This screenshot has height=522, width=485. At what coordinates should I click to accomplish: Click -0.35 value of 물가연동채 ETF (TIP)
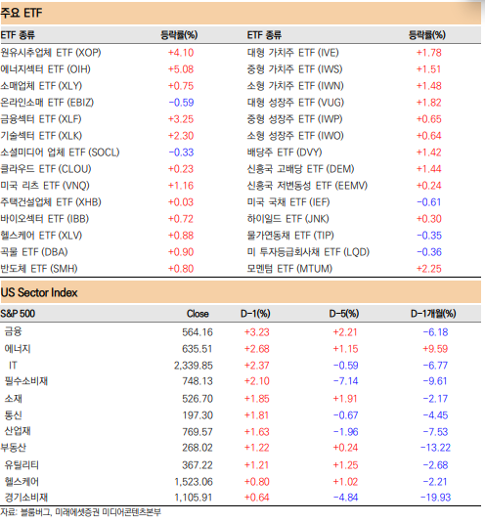tap(429, 236)
